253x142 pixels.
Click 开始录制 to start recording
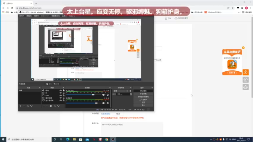coord(143,94)
